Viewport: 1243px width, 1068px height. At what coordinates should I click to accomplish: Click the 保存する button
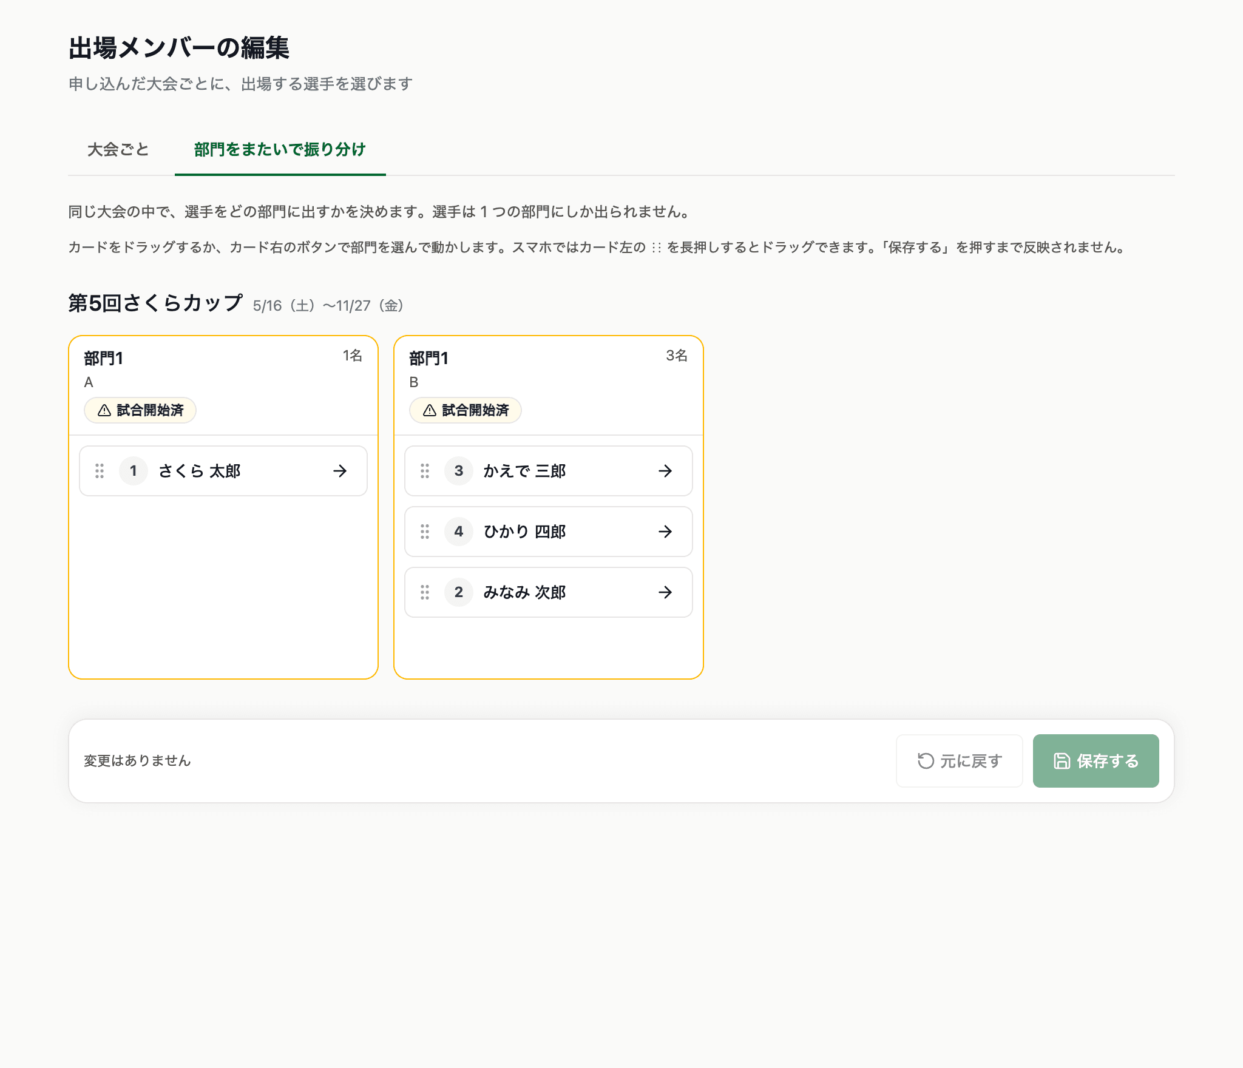(1096, 761)
